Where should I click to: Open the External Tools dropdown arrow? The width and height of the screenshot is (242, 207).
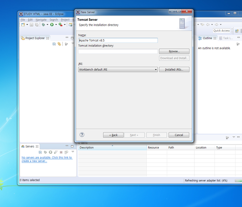coord(65,25)
